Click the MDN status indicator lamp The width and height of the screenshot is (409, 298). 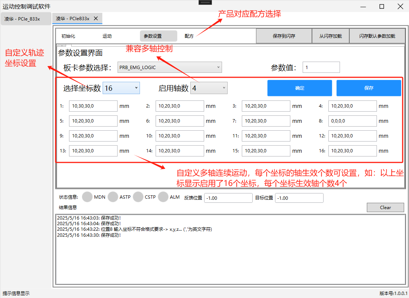tap(87, 197)
